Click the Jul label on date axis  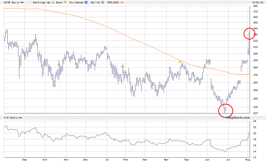(229, 160)
